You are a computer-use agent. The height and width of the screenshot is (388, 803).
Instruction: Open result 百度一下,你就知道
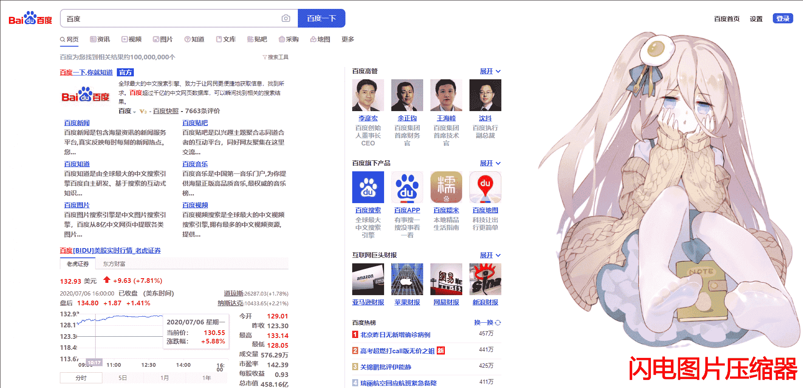point(86,73)
